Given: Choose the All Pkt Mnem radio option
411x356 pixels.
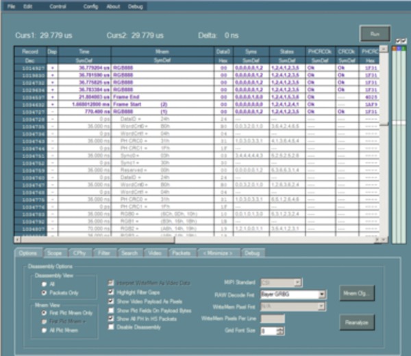Looking at the screenshot, I should click(x=43, y=331).
